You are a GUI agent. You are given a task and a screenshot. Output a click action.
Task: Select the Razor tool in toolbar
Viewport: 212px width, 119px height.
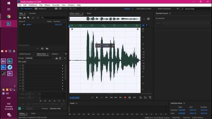[x=70, y=9]
